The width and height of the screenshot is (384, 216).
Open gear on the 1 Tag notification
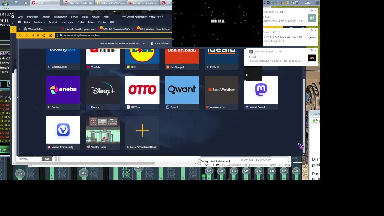(x=311, y=10)
